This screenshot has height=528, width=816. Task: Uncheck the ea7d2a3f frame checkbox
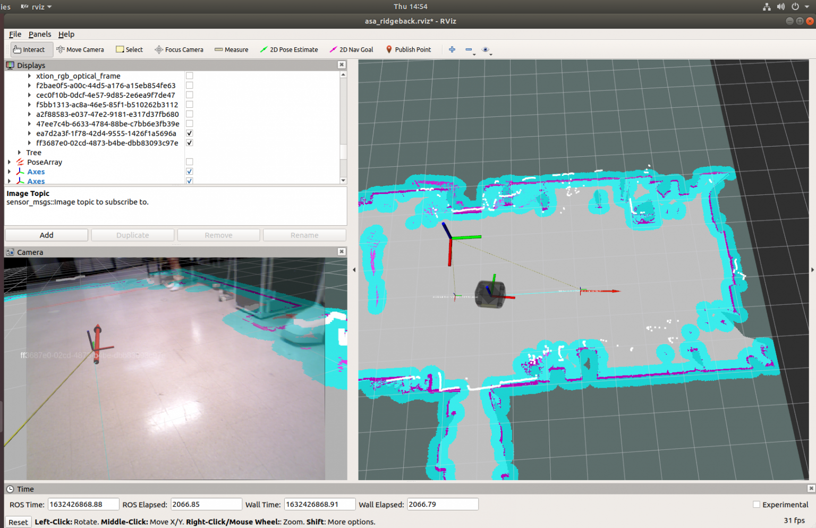[x=190, y=133]
